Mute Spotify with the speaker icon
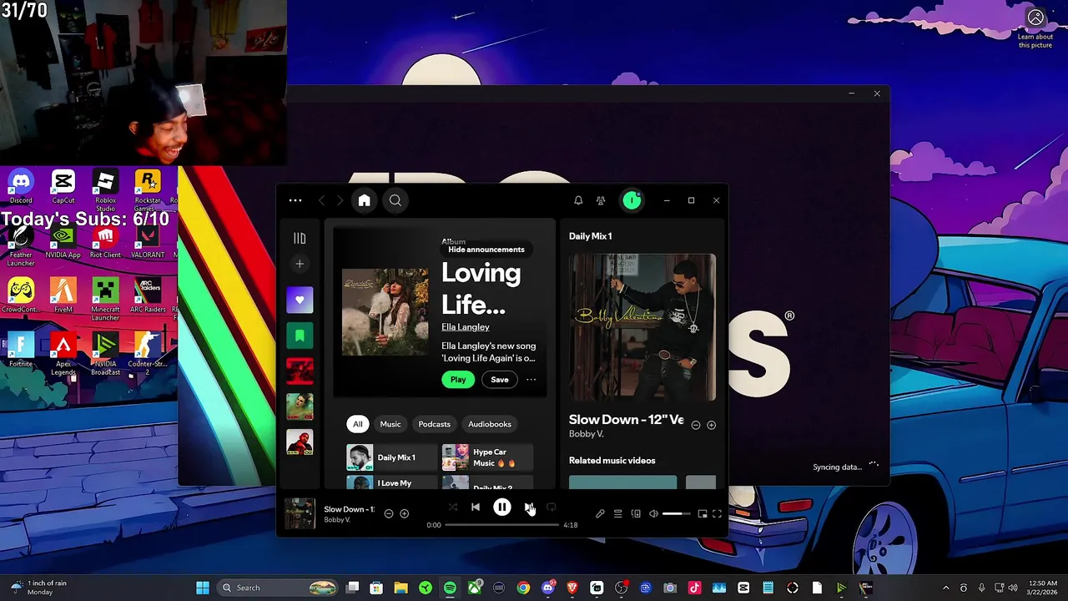The height and width of the screenshot is (601, 1068). (x=653, y=514)
